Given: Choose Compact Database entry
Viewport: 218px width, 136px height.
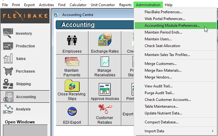Looking at the screenshot, I should coord(176,122).
